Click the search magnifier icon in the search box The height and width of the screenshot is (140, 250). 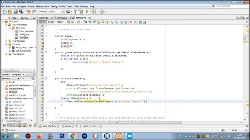[213, 6]
